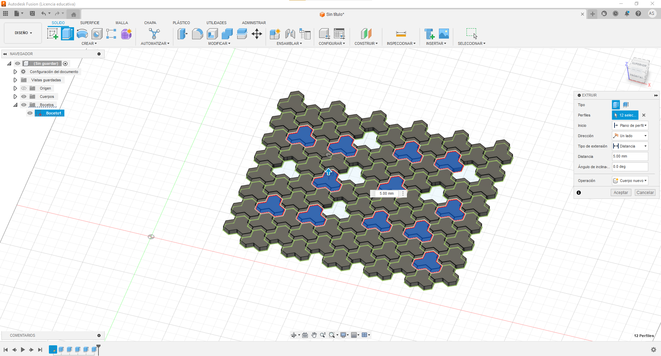Open the Inicio dropdown
661x356 pixels.
coord(630,125)
